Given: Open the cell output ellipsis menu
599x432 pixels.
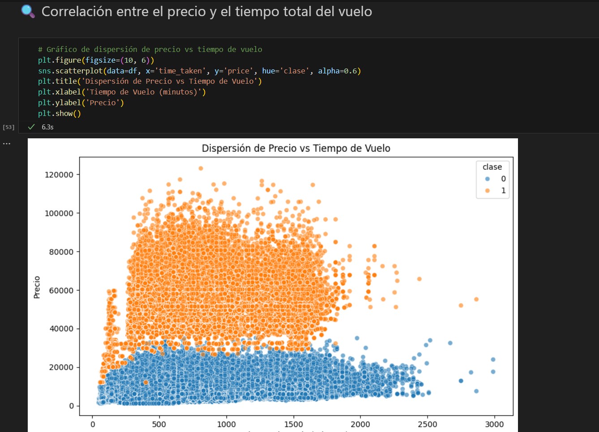Looking at the screenshot, I should point(7,144).
